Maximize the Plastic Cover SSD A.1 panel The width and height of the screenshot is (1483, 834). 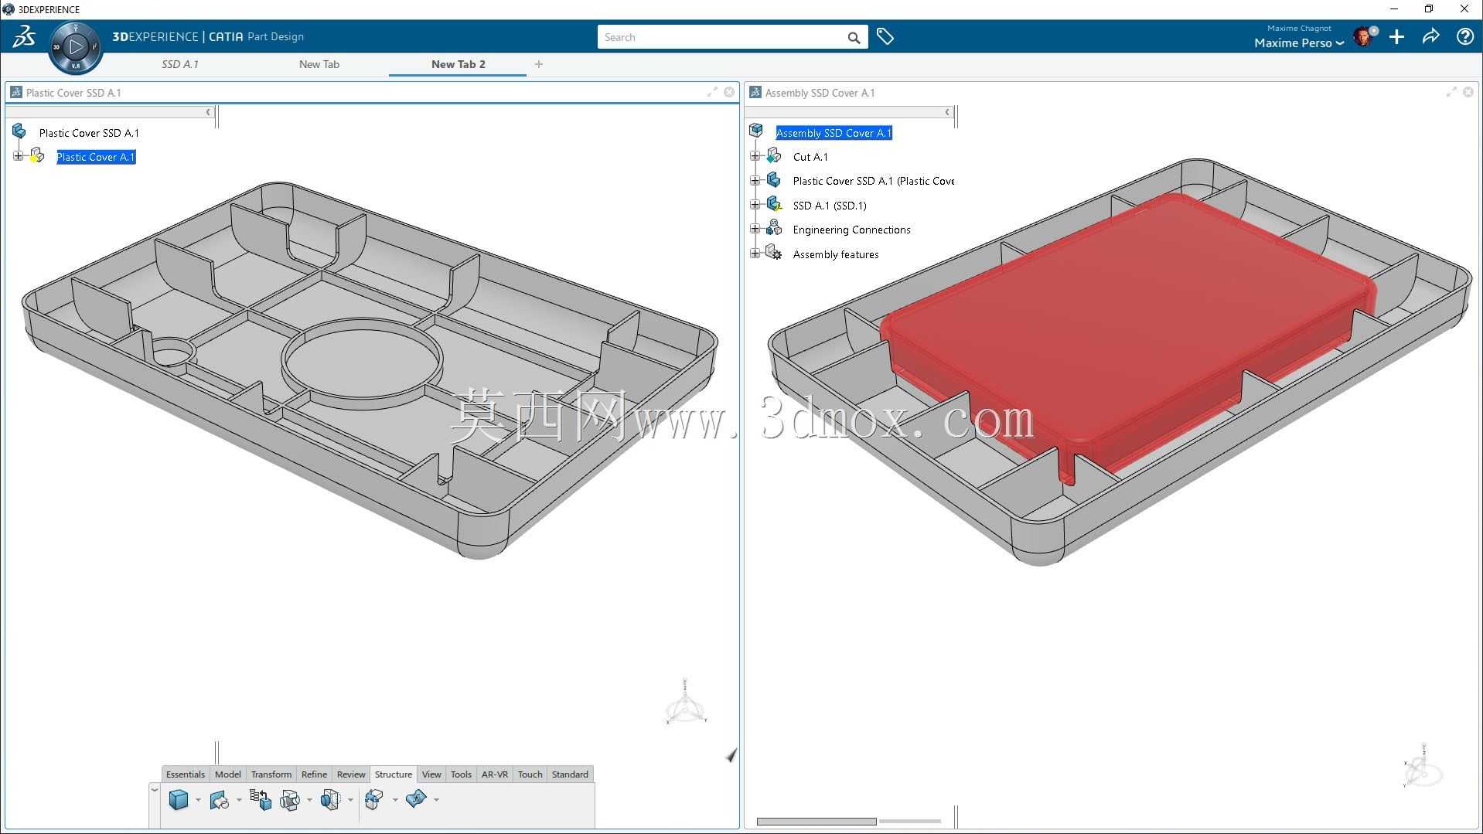pyautogui.click(x=712, y=92)
